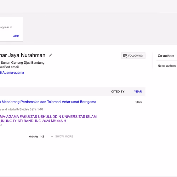Click the SHOW MORE button
Image resolution: width=177 pixels, height=177 pixels.
64,137
